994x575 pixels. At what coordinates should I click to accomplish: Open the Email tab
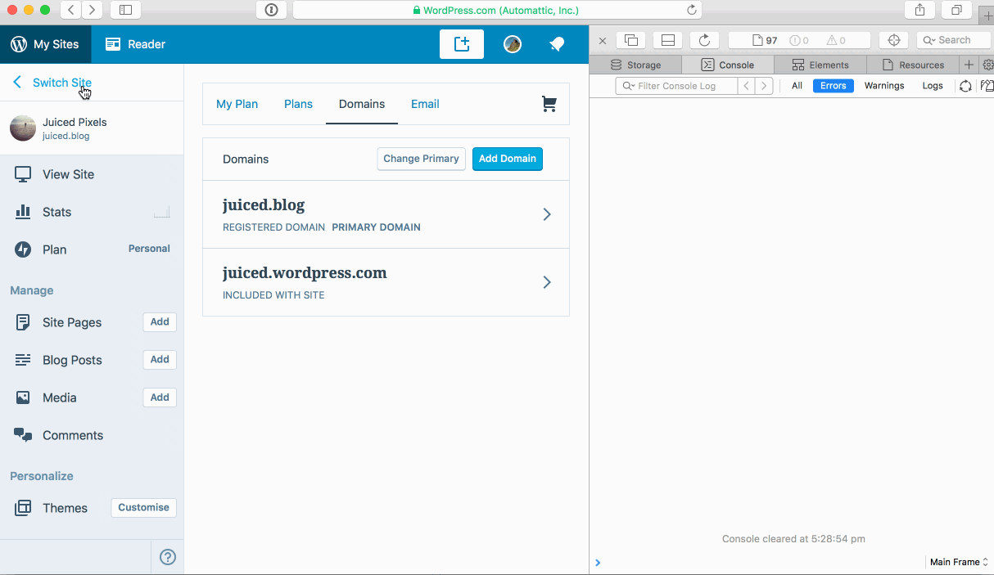click(425, 104)
